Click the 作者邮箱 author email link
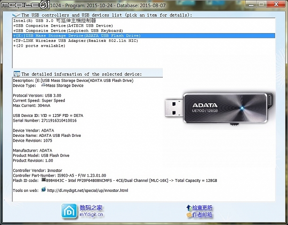This screenshot has width=288, height=225. (x=202, y=215)
